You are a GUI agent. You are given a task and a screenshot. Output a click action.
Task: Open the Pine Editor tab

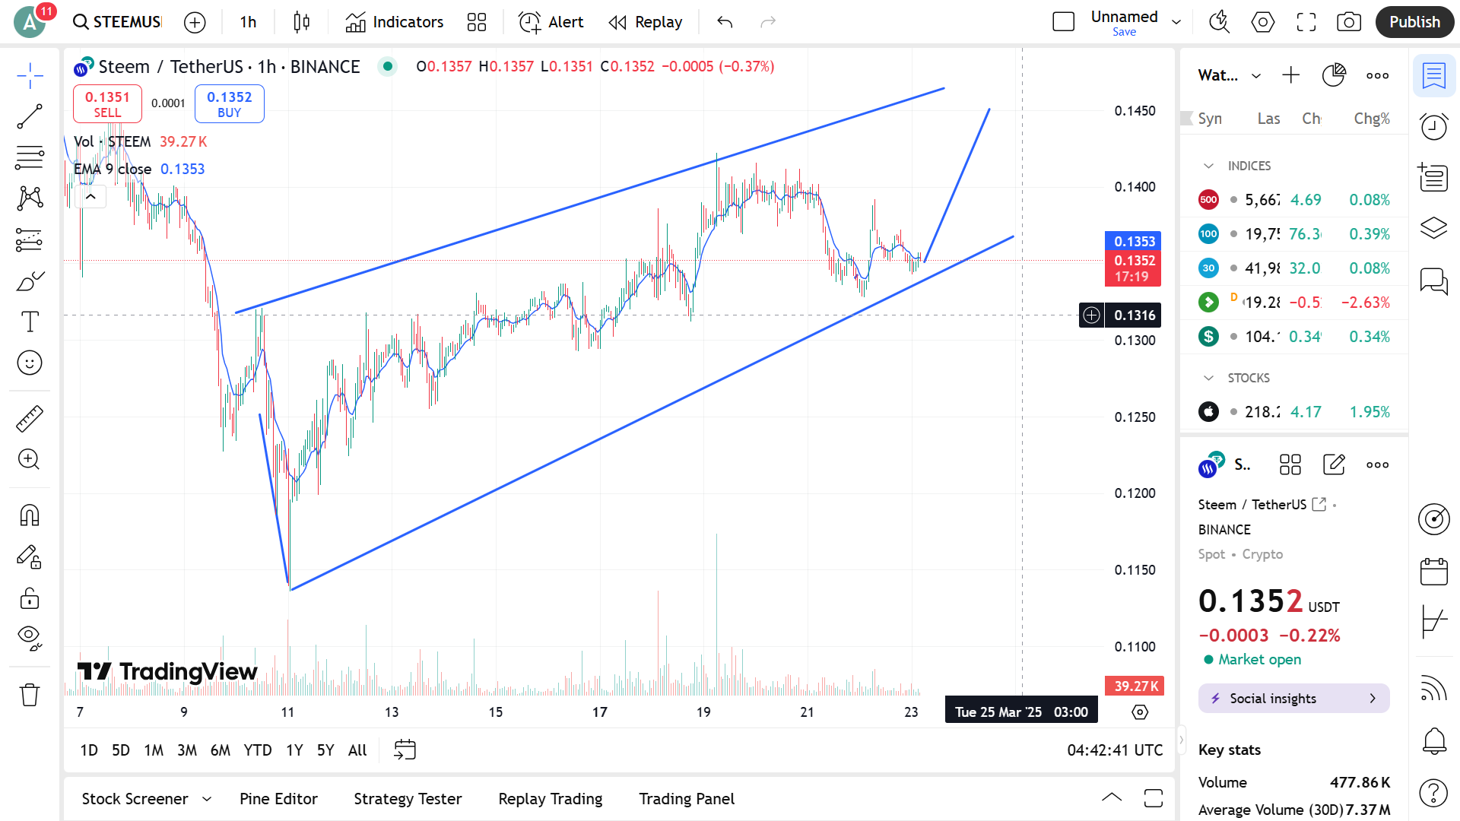278,799
